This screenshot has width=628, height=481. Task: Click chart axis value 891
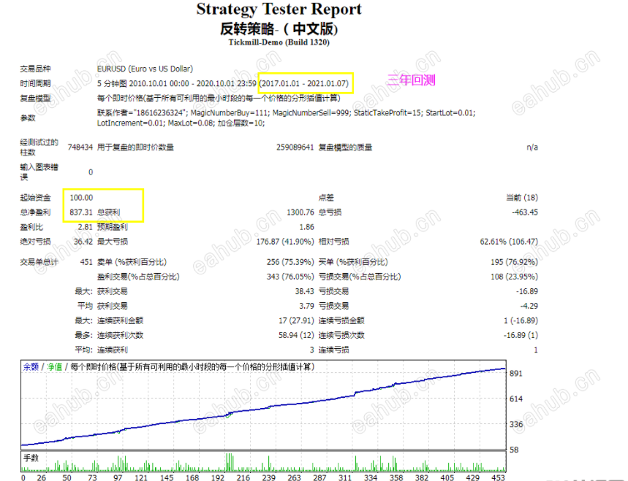click(516, 374)
